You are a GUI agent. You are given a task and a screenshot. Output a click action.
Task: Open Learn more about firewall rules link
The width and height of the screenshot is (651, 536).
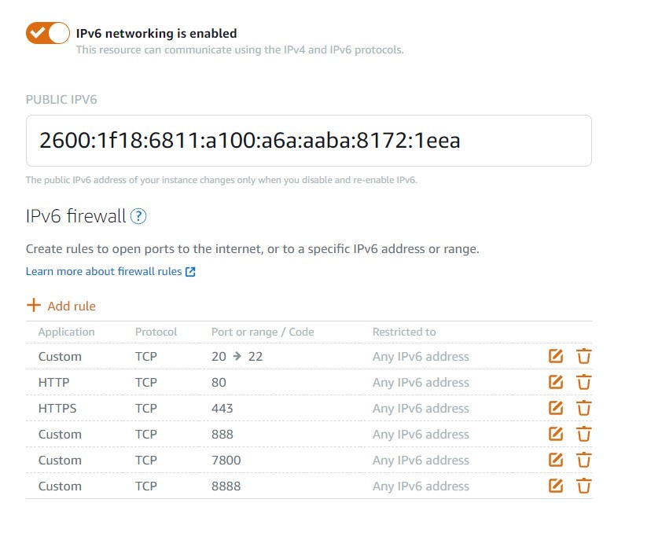pos(104,272)
